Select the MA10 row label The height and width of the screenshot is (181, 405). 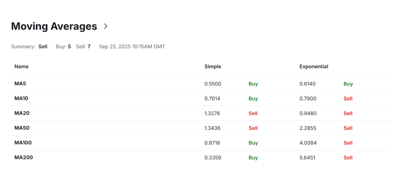click(22, 98)
